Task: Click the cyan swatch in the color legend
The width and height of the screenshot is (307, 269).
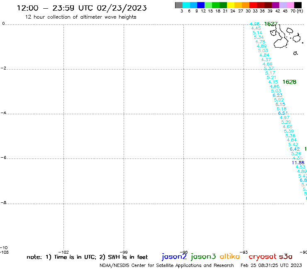Action: 186,5
